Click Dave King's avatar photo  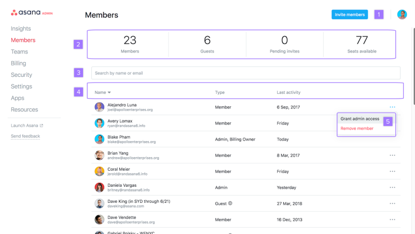pyautogui.click(x=100, y=203)
